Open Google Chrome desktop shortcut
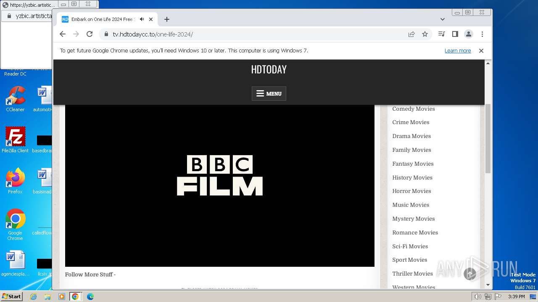Screen dimensions: 538x302 point(15,224)
